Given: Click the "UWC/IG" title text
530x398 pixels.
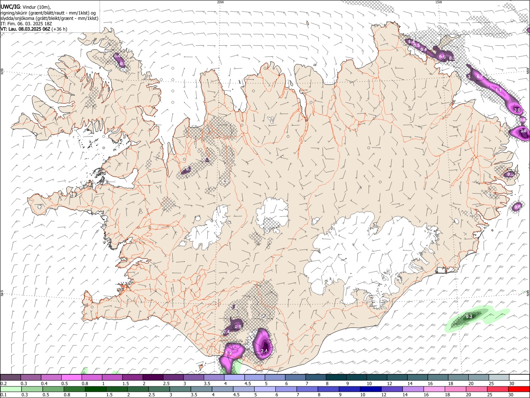Looking at the screenshot, I should point(10,7).
